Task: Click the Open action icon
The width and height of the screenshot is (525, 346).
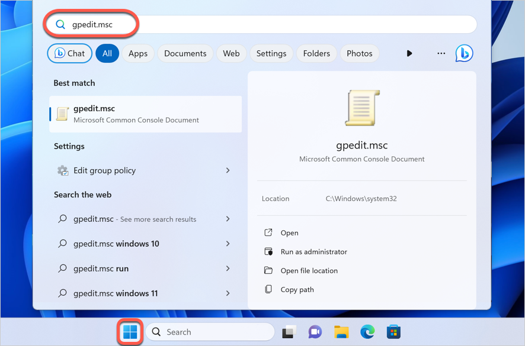Action: pos(268,232)
